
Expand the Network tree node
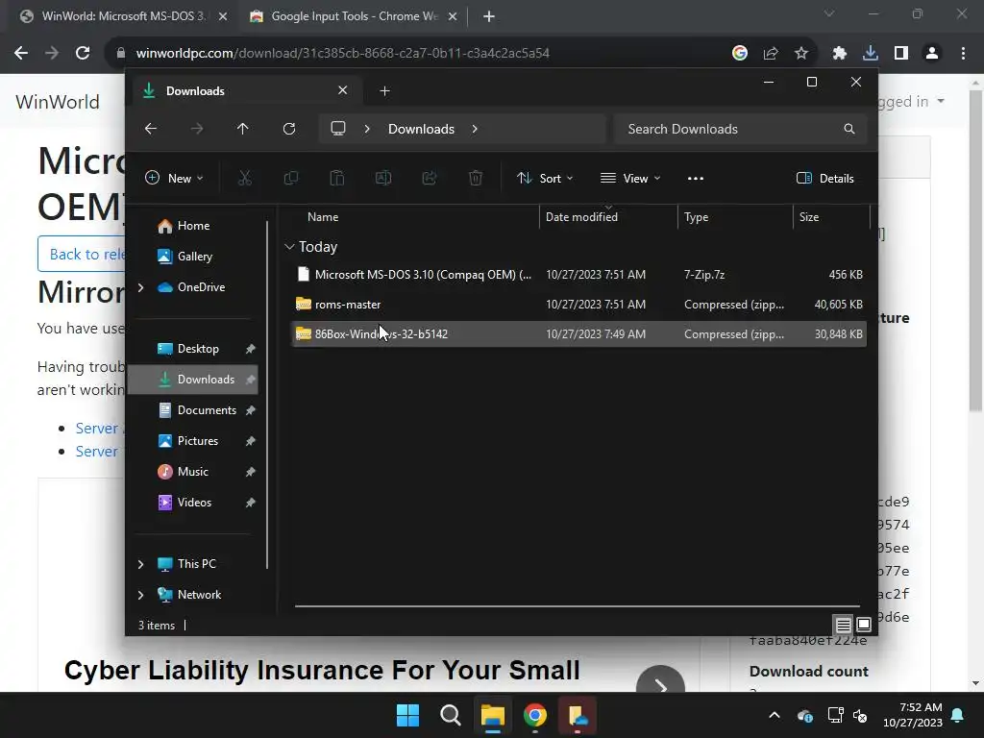coord(140,595)
